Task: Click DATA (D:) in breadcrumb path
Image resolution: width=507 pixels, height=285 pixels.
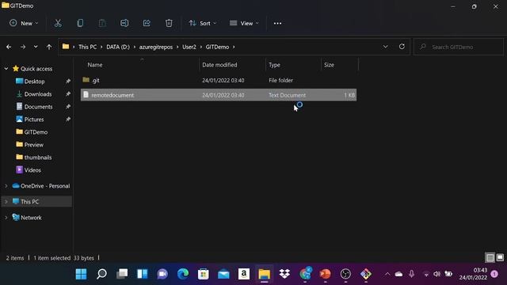Action: (x=118, y=47)
